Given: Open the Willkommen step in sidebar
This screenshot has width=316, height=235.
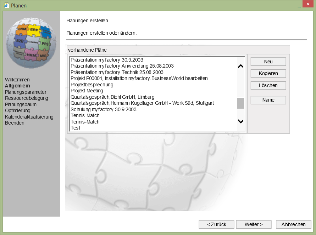Looking at the screenshot, I should [17, 80].
